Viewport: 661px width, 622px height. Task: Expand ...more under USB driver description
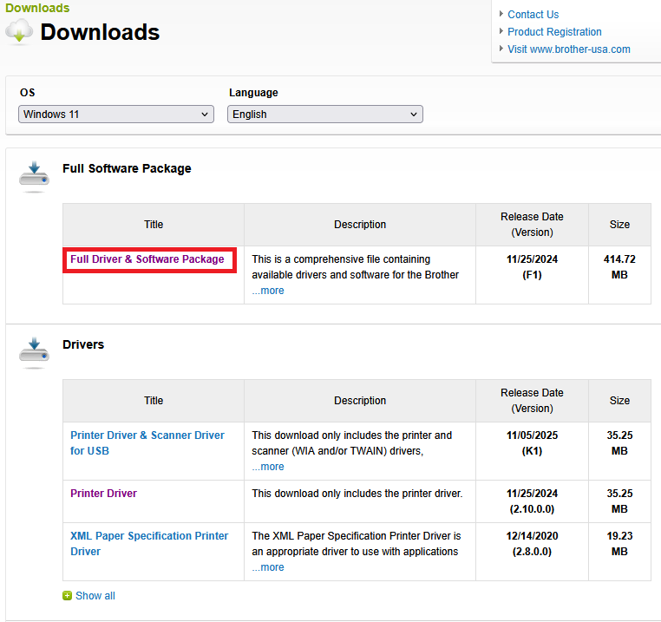pos(268,467)
